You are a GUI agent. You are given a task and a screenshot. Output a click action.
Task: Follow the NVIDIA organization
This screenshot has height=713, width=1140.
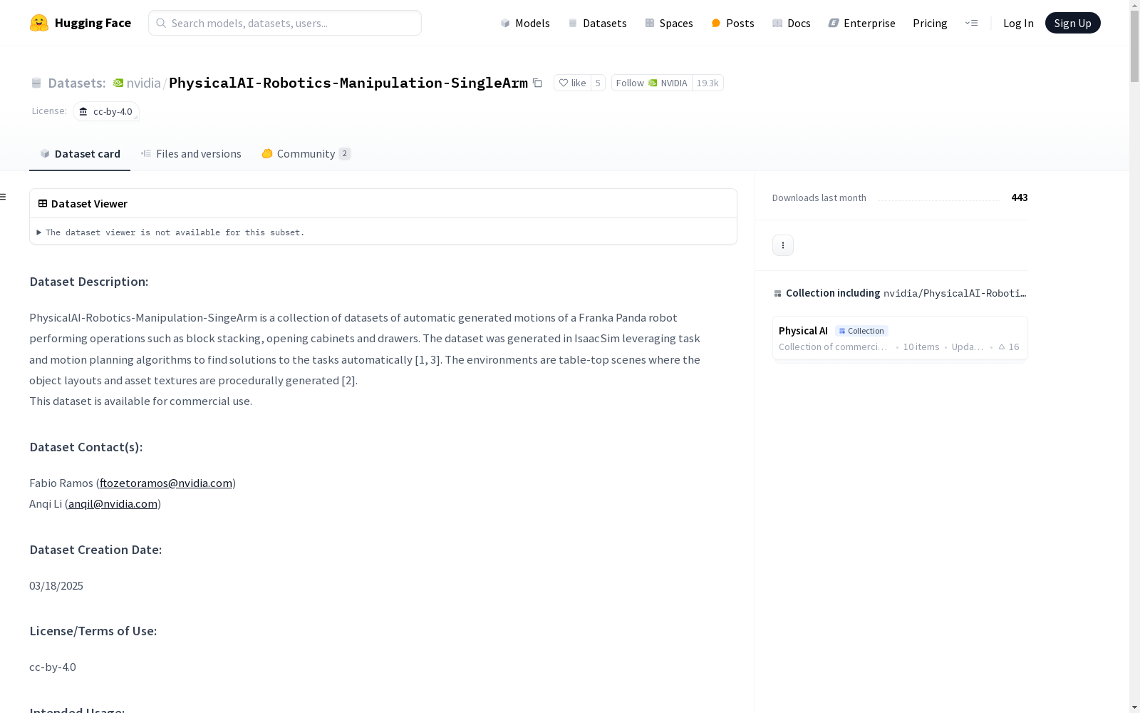click(651, 83)
